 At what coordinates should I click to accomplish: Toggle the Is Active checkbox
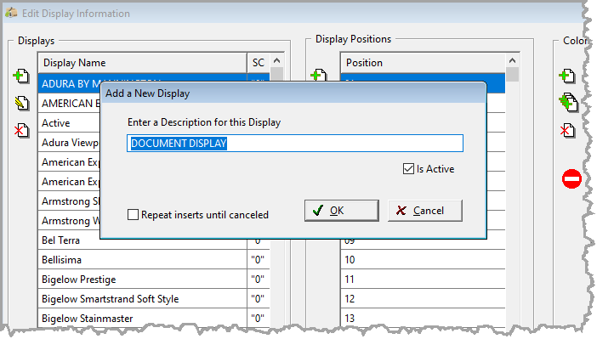click(x=408, y=168)
